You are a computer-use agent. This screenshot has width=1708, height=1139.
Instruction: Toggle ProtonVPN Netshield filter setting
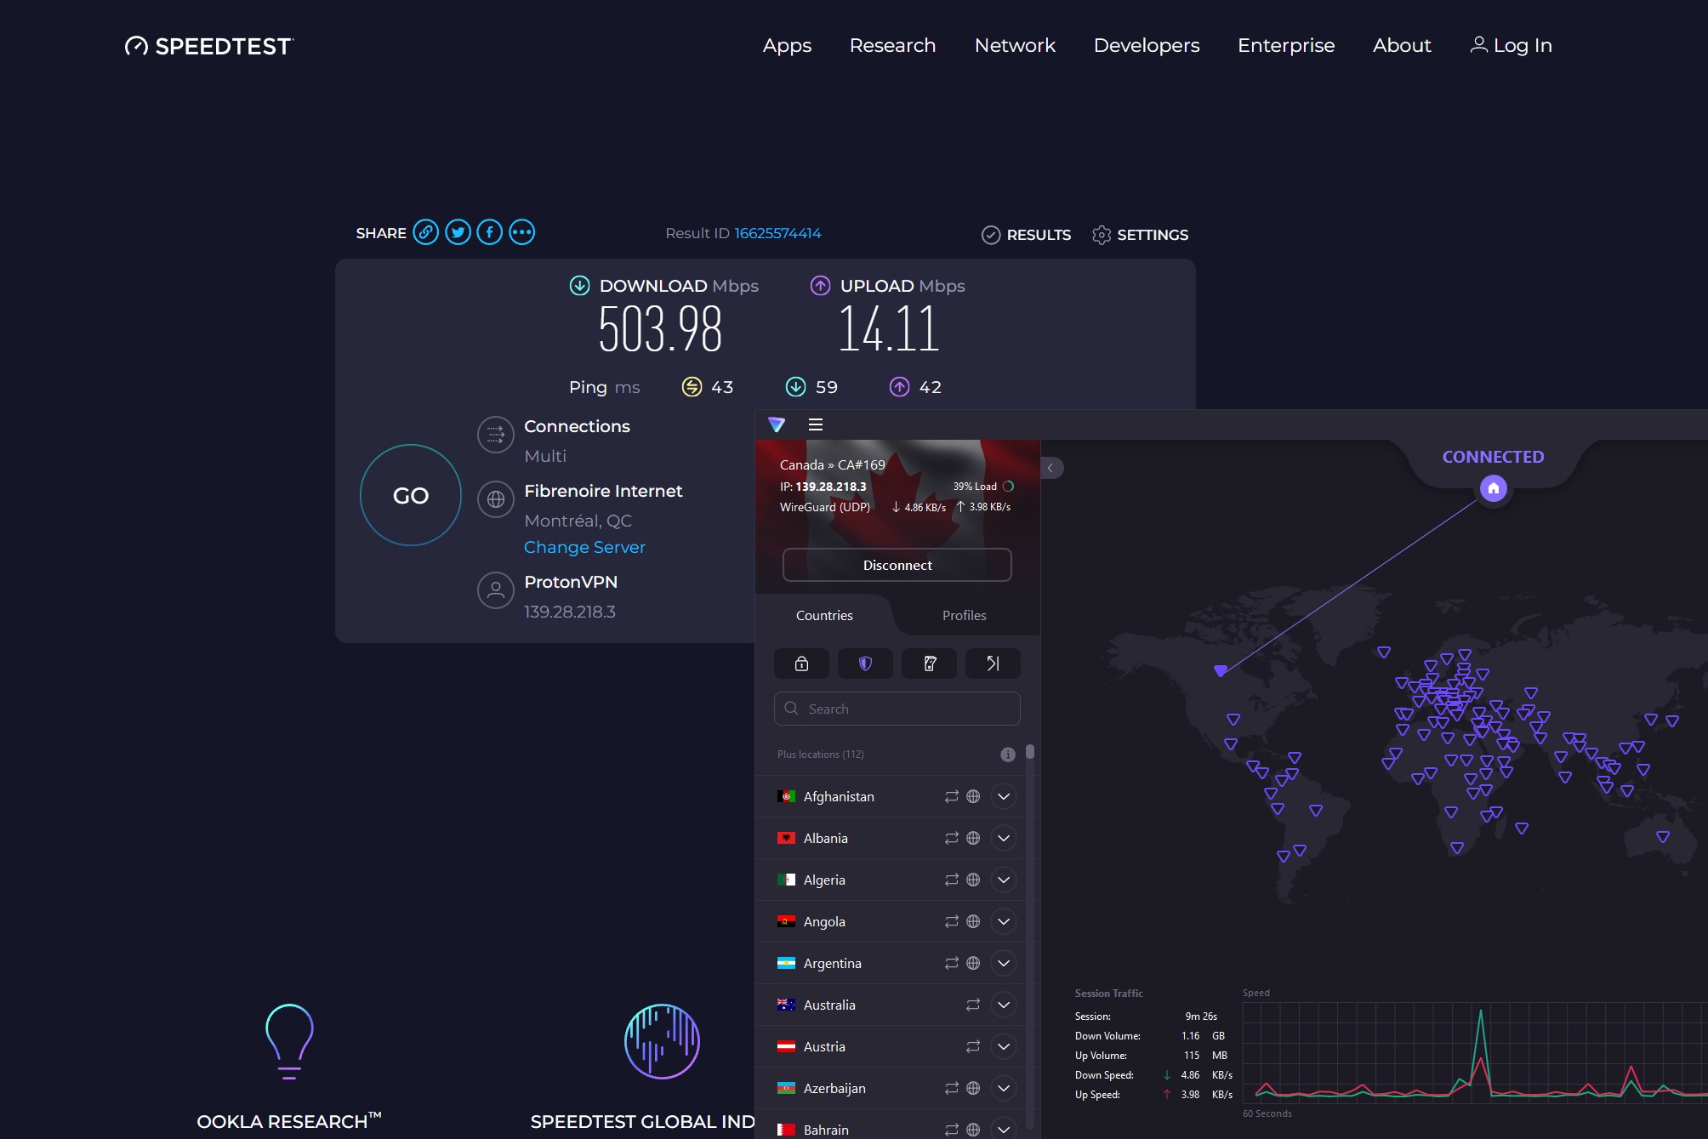(x=865, y=663)
